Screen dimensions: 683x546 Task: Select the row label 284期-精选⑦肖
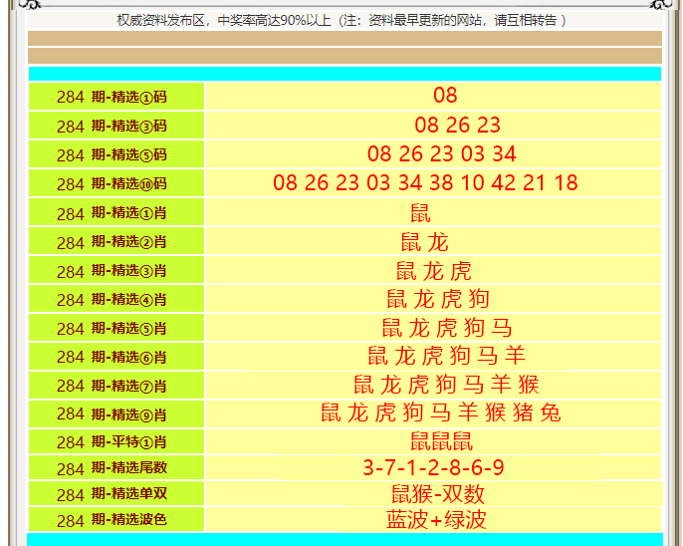tap(112, 386)
